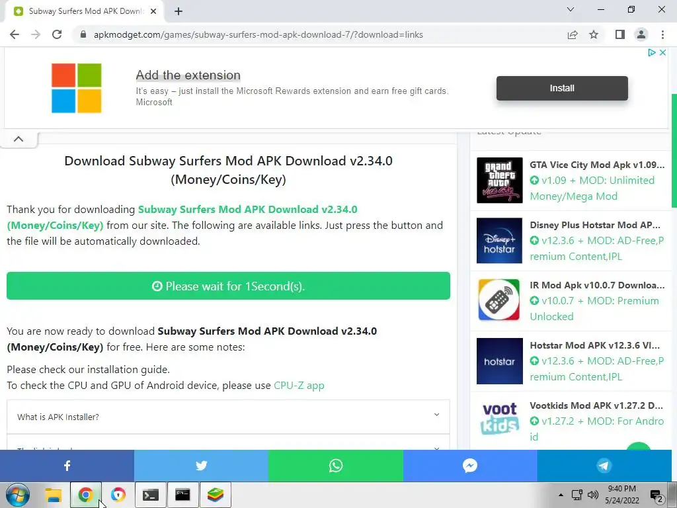Click the IR Mod remote app icon

tap(500, 300)
